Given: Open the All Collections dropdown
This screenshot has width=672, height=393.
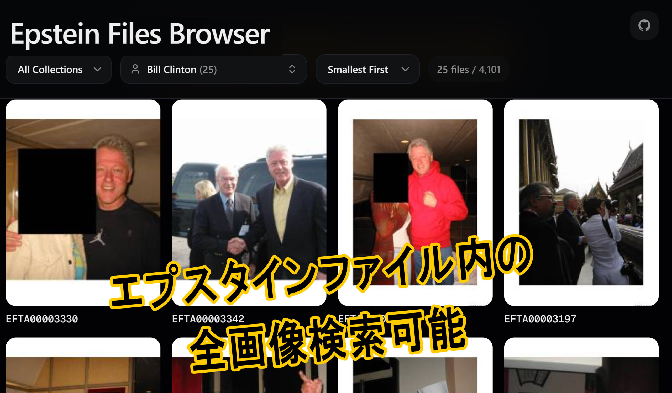Looking at the screenshot, I should (x=51, y=70).
